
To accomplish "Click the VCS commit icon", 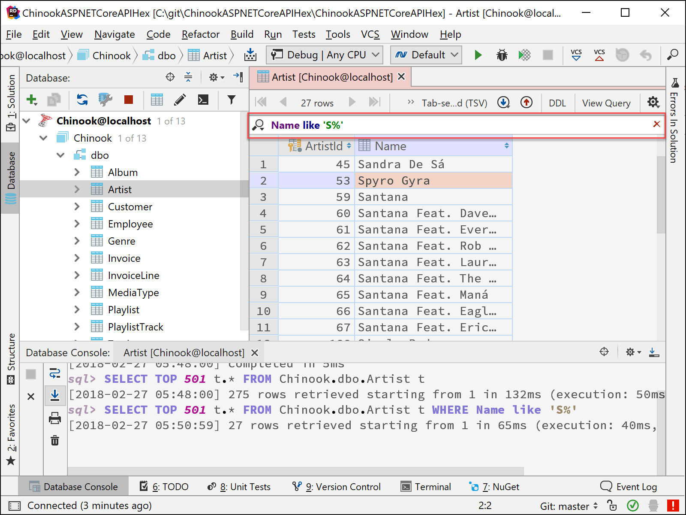I will (x=599, y=55).
